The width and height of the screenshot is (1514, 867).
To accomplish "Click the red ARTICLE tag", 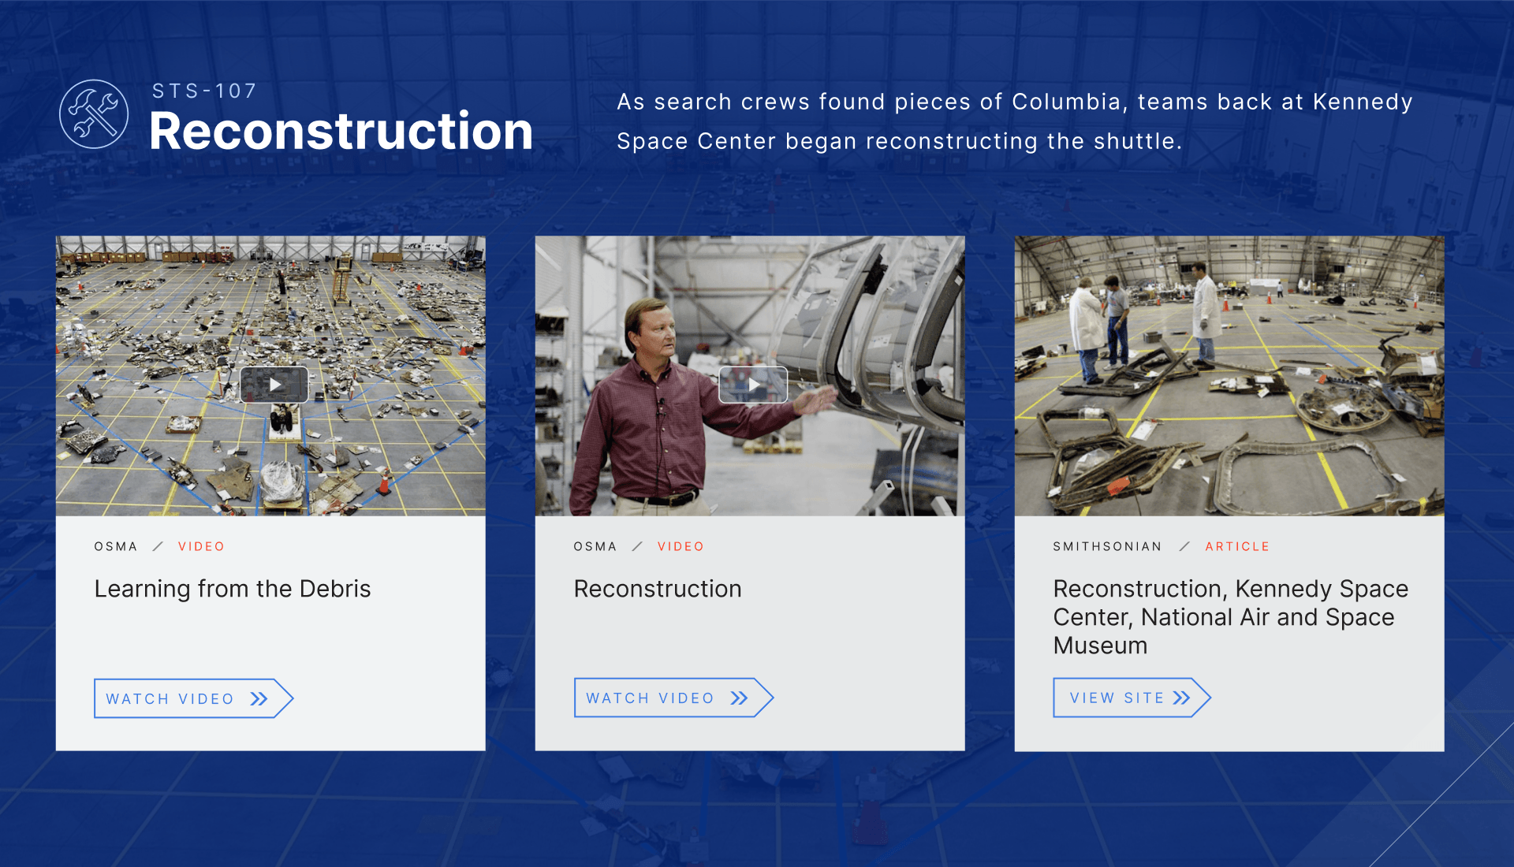I will pos(1237,546).
